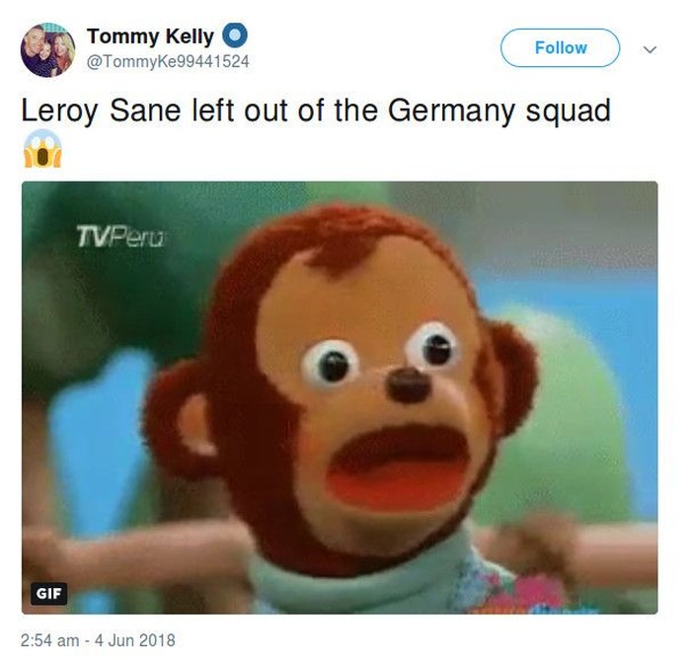Click the word 'Leroy' in the tweet text
Viewport: 691px width, 660px height.
tap(59, 110)
